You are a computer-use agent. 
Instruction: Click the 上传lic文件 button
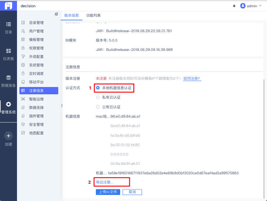coord(108,192)
